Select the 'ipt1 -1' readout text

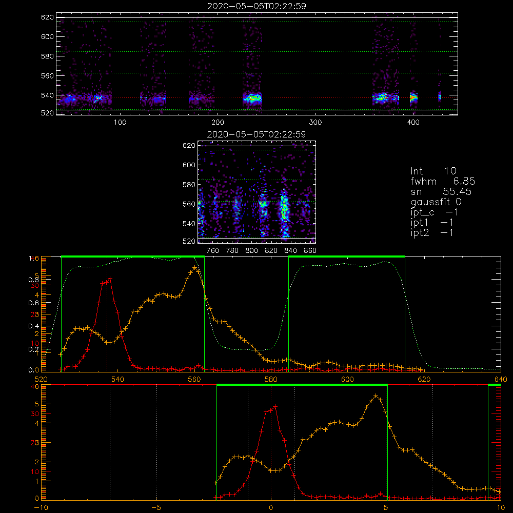pyautogui.click(x=432, y=223)
